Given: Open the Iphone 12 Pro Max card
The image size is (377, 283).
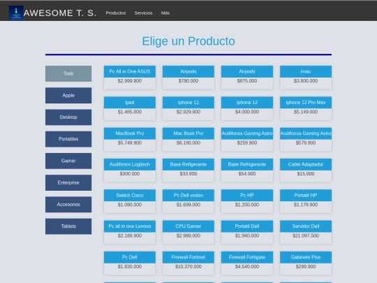Looking at the screenshot, I should [306, 108].
